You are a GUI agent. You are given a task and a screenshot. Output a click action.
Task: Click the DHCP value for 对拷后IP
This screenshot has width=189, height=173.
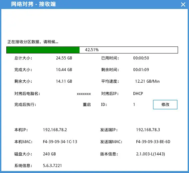(138, 94)
